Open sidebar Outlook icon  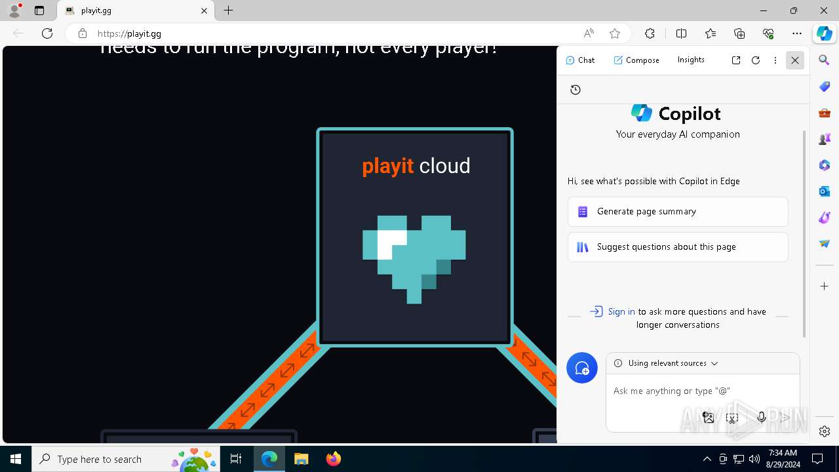tap(825, 191)
